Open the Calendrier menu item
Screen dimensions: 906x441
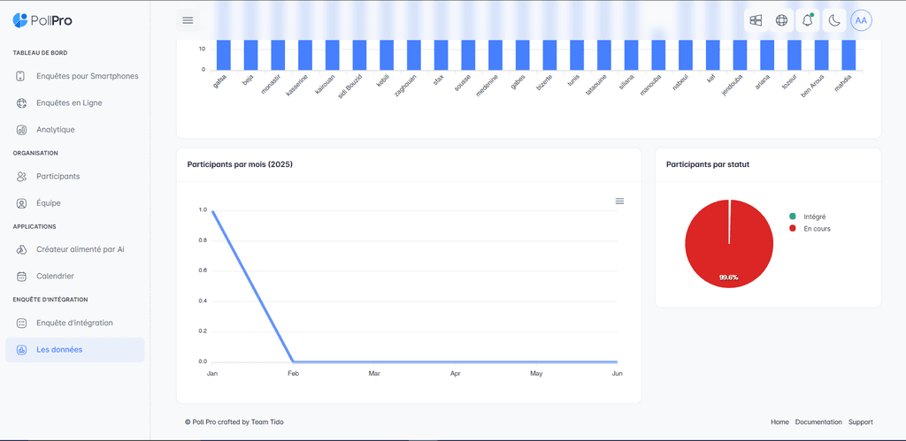click(55, 277)
